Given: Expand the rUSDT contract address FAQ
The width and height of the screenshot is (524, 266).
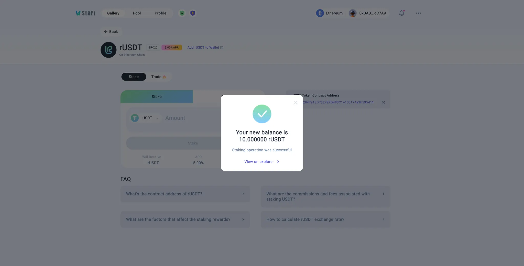Looking at the screenshot, I should tap(185, 194).
